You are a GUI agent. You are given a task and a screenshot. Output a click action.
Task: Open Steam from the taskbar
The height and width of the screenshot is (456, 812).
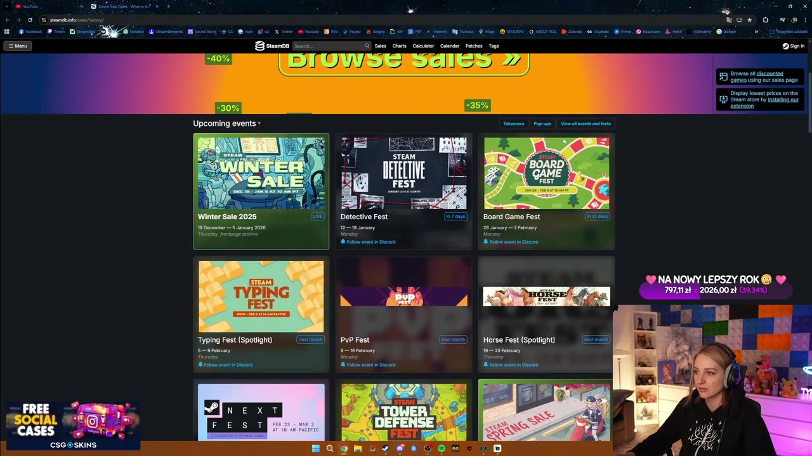pyautogui.click(x=386, y=448)
